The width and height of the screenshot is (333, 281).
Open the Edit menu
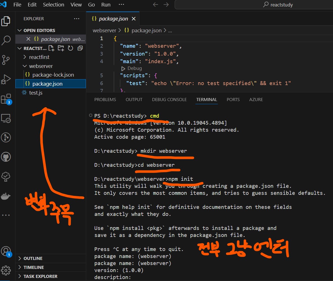tap(32, 5)
